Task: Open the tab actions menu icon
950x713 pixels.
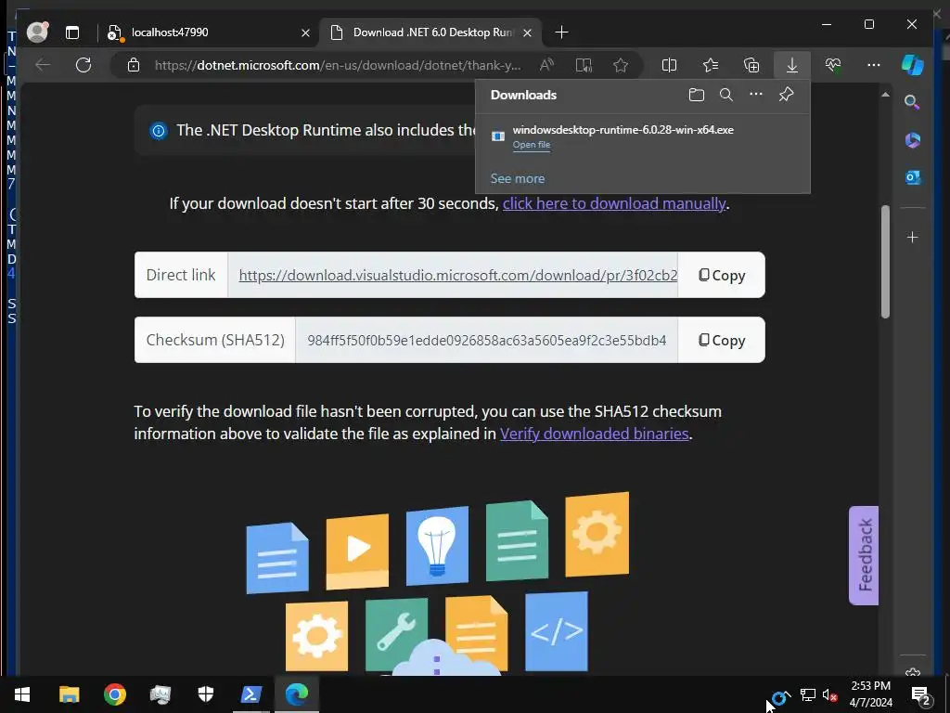Action: click(x=72, y=32)
